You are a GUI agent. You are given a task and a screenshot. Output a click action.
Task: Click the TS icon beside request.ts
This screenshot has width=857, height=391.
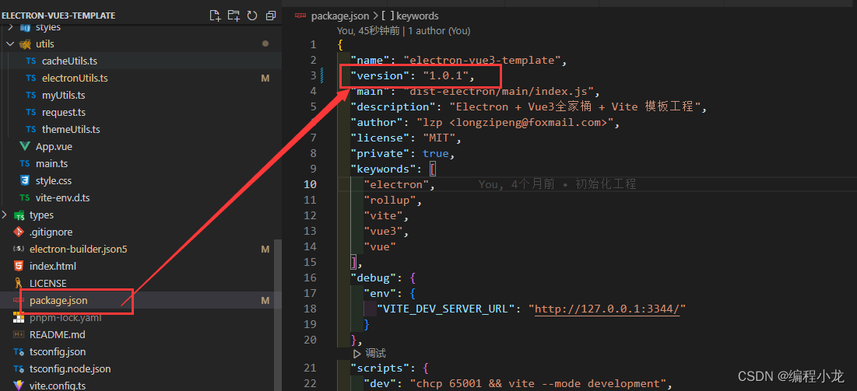31,113
